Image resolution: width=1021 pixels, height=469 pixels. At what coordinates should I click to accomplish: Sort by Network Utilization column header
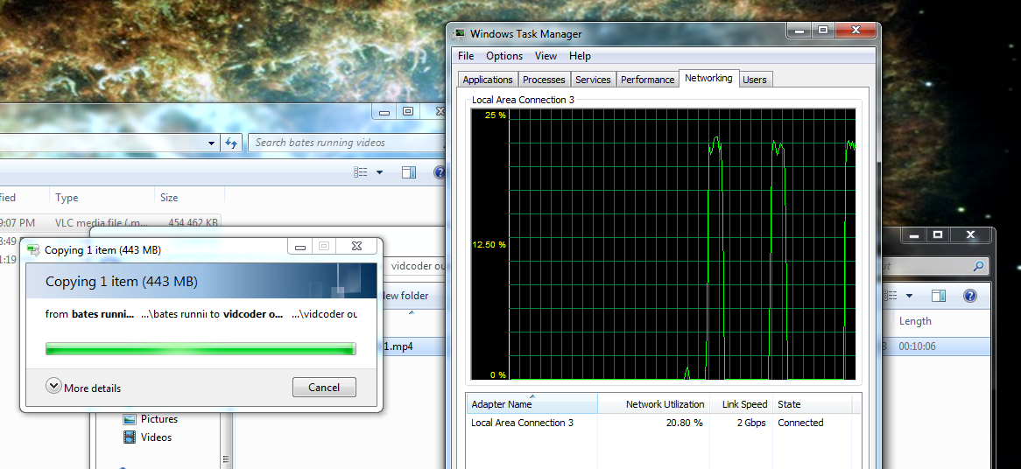click(654, 404)
